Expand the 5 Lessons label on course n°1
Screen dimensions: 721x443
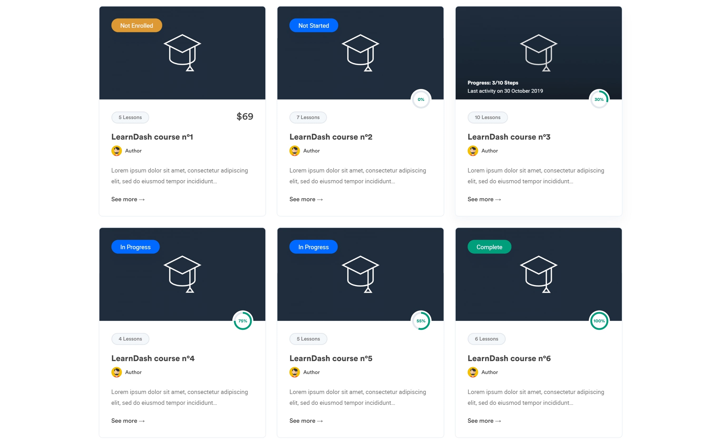[130, 117]
